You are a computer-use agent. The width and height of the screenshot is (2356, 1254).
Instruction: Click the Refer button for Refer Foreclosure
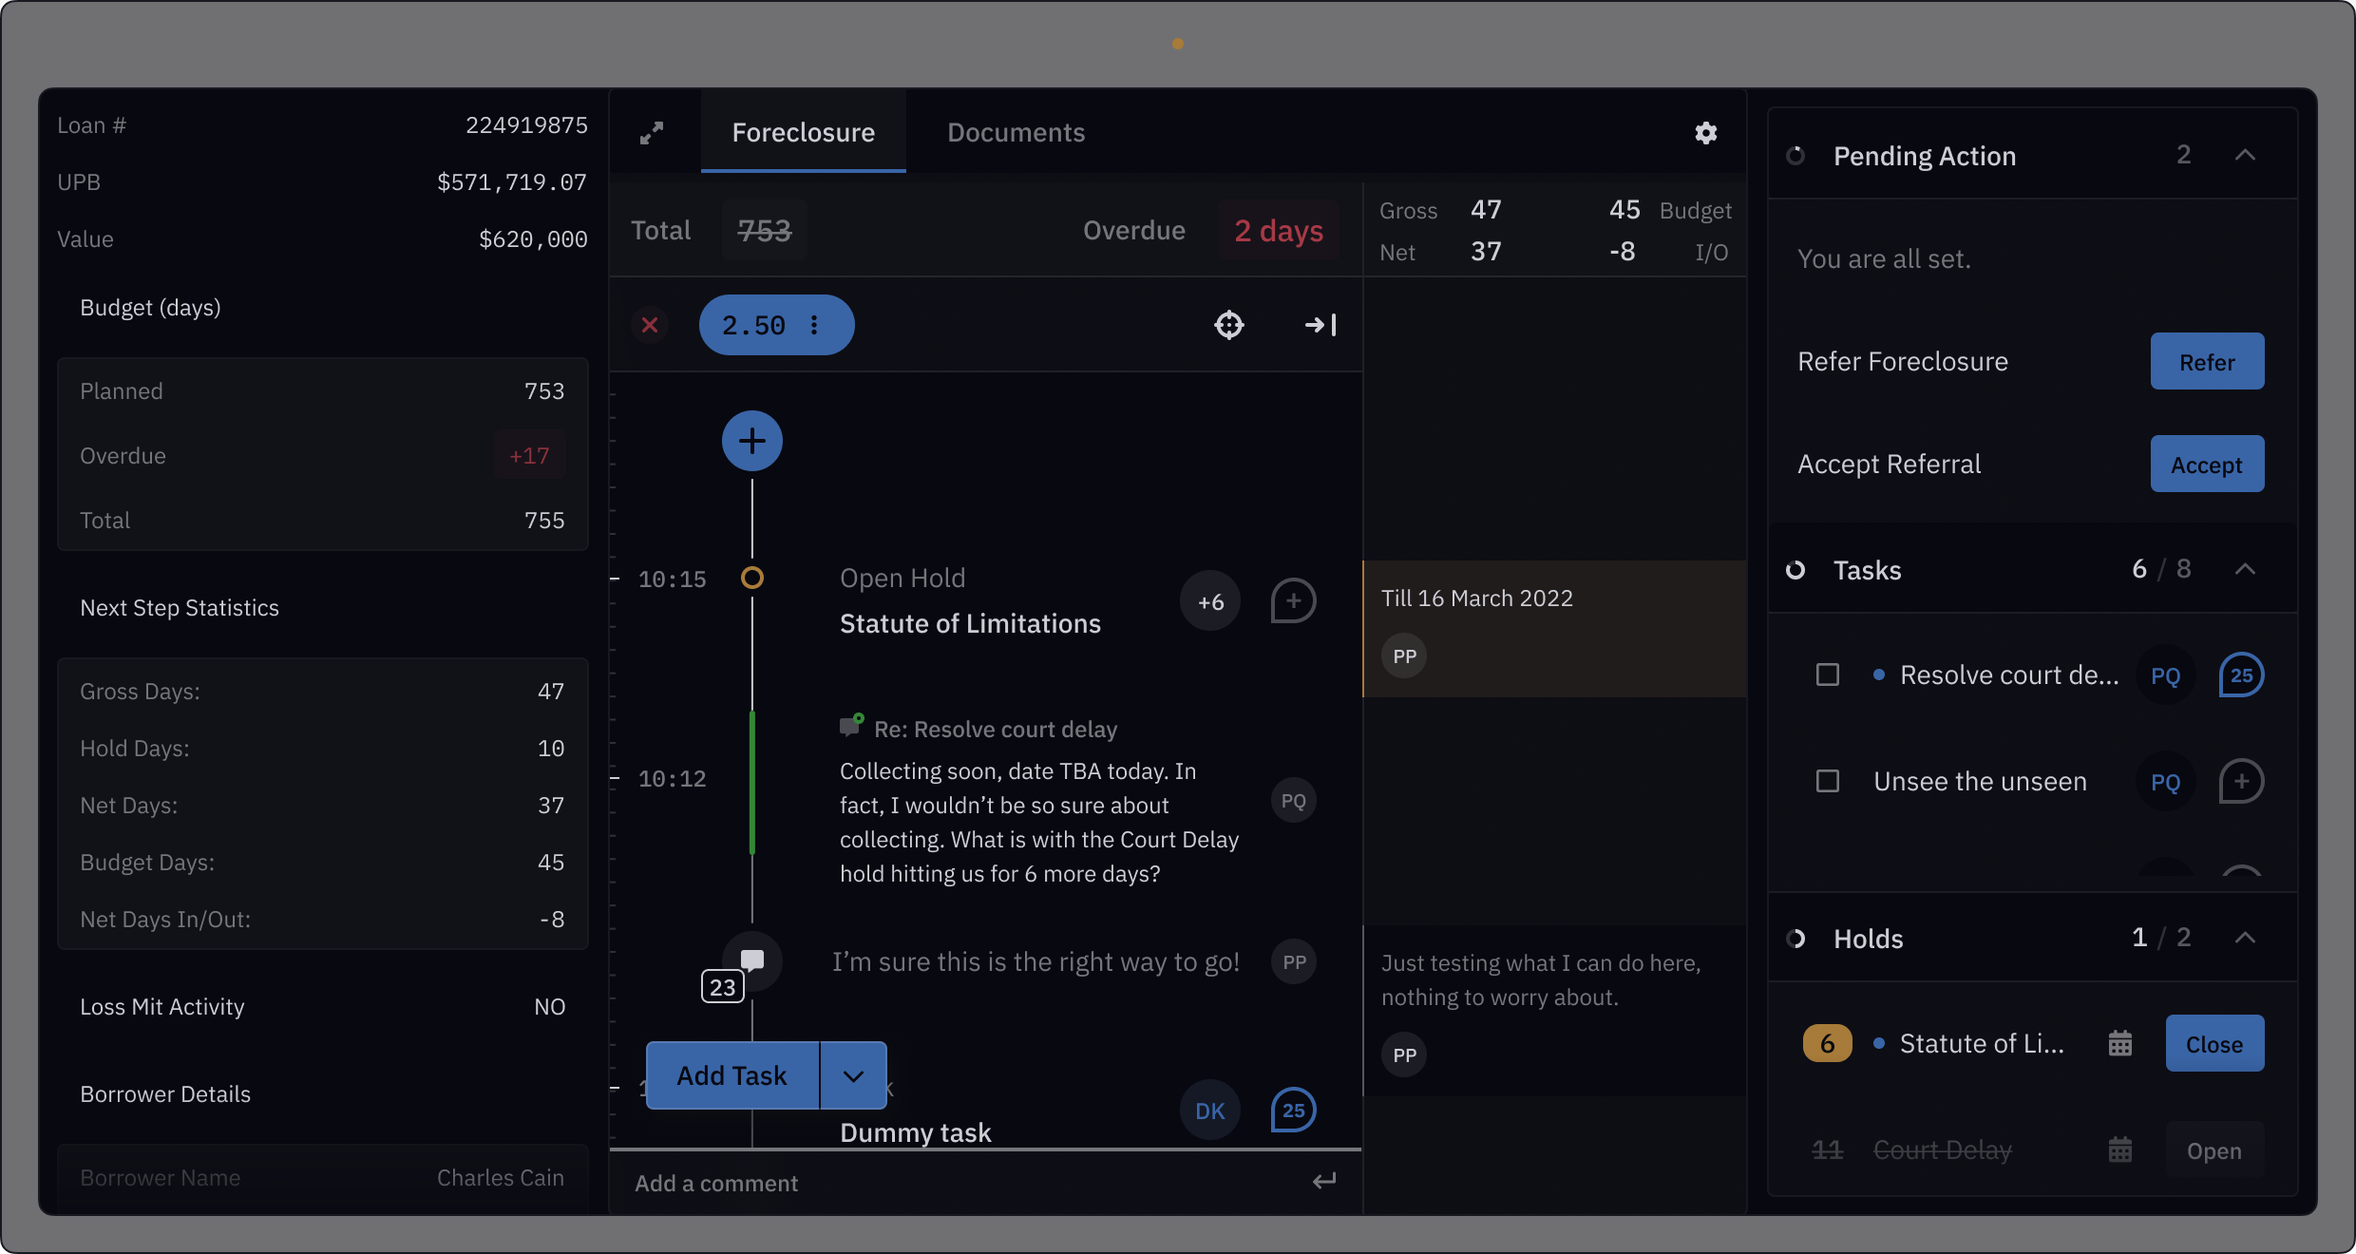coord(2206,362)
